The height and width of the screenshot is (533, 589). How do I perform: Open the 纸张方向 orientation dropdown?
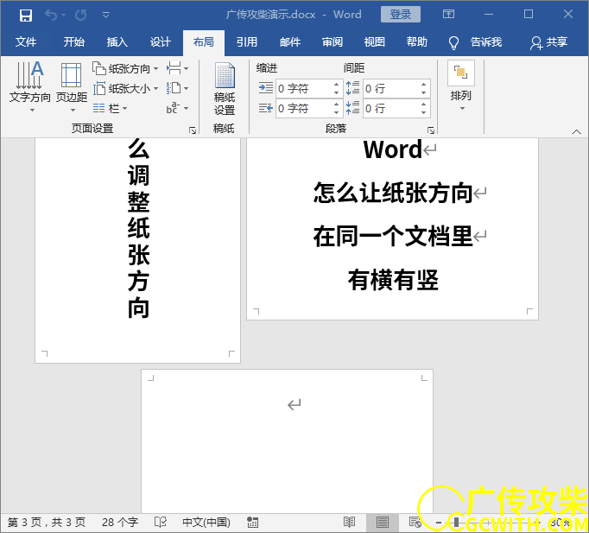[125, 69]
